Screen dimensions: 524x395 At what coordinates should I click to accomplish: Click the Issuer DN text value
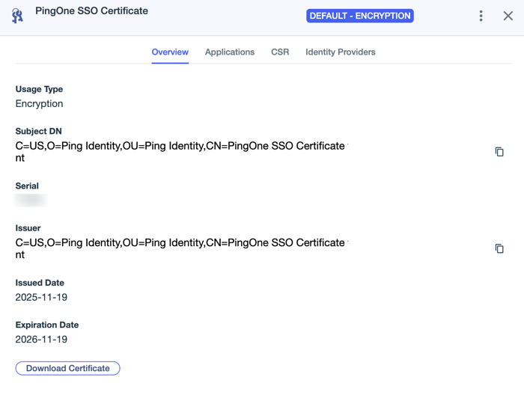click(181, 248)
